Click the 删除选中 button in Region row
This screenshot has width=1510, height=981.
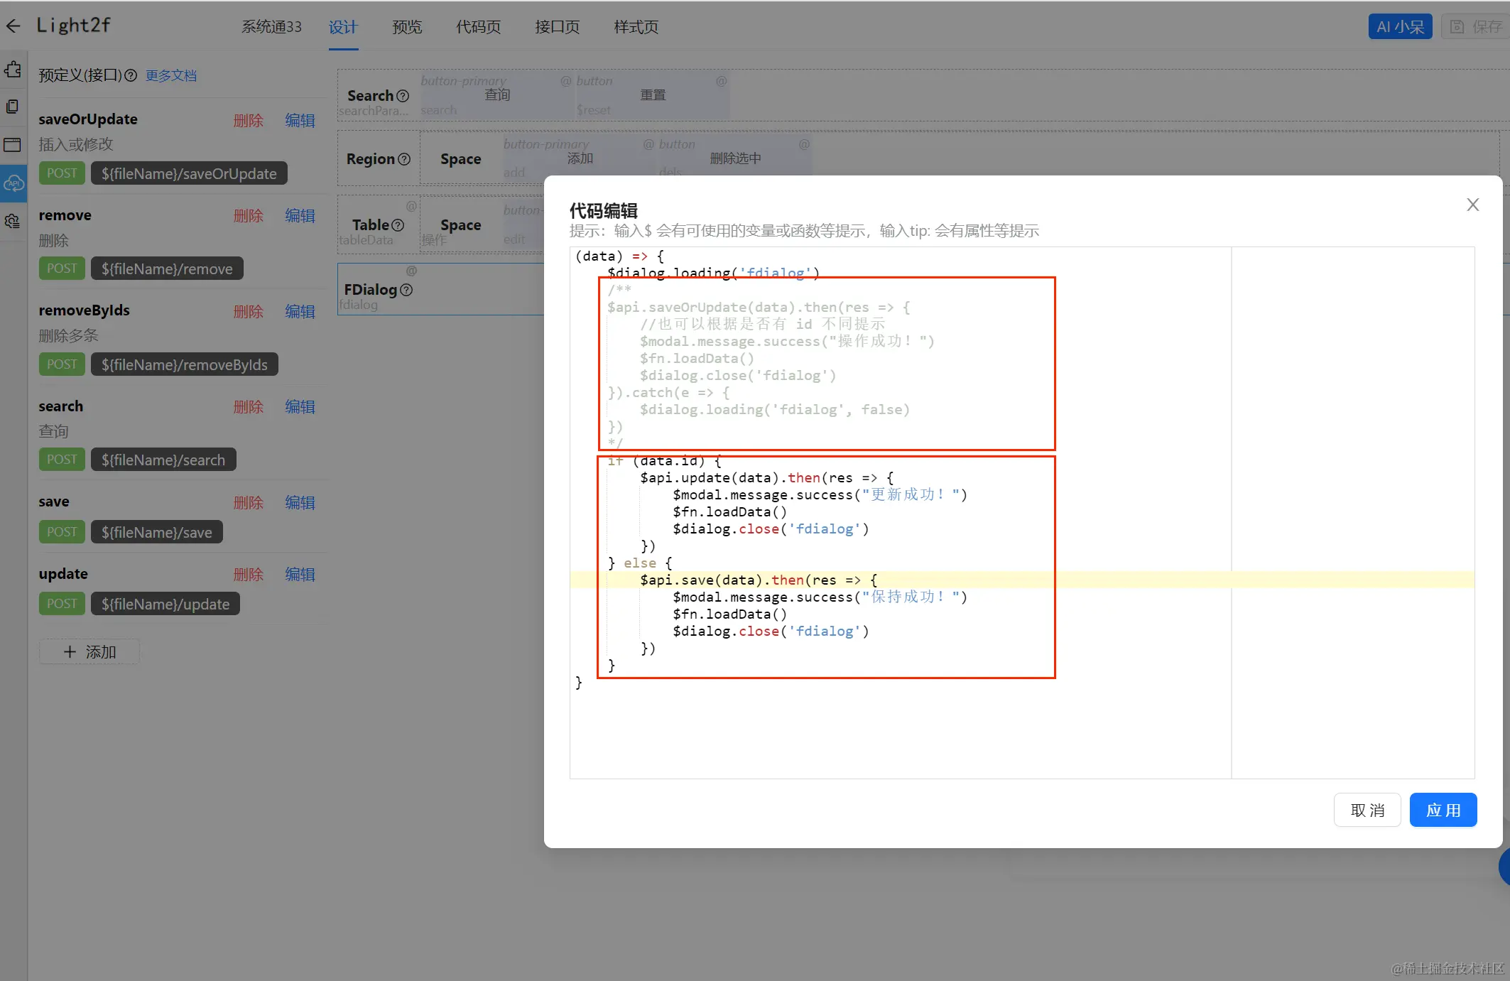(735, 158)
